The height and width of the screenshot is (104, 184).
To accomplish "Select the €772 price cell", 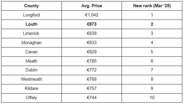I will pos(92,70).
